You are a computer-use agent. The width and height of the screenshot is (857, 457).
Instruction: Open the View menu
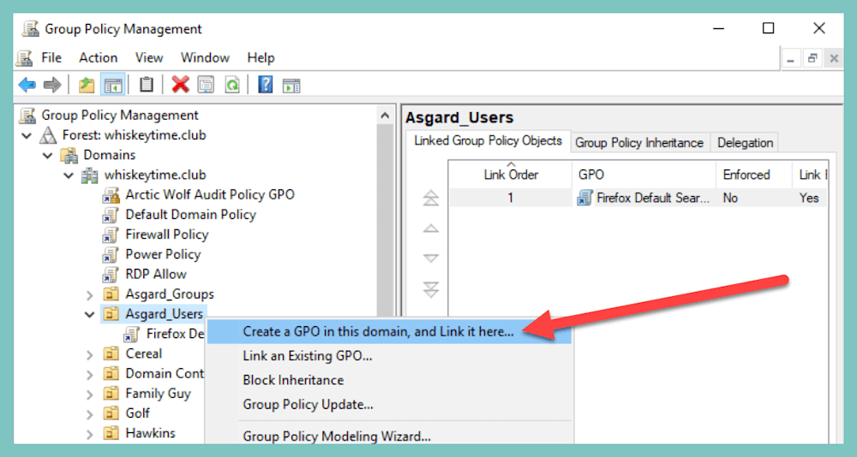click(149, 58)
